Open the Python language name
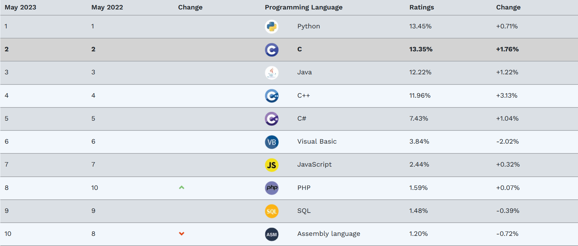Image resolution: width=578 pixels, height=246 pixels. pos(308,26)
